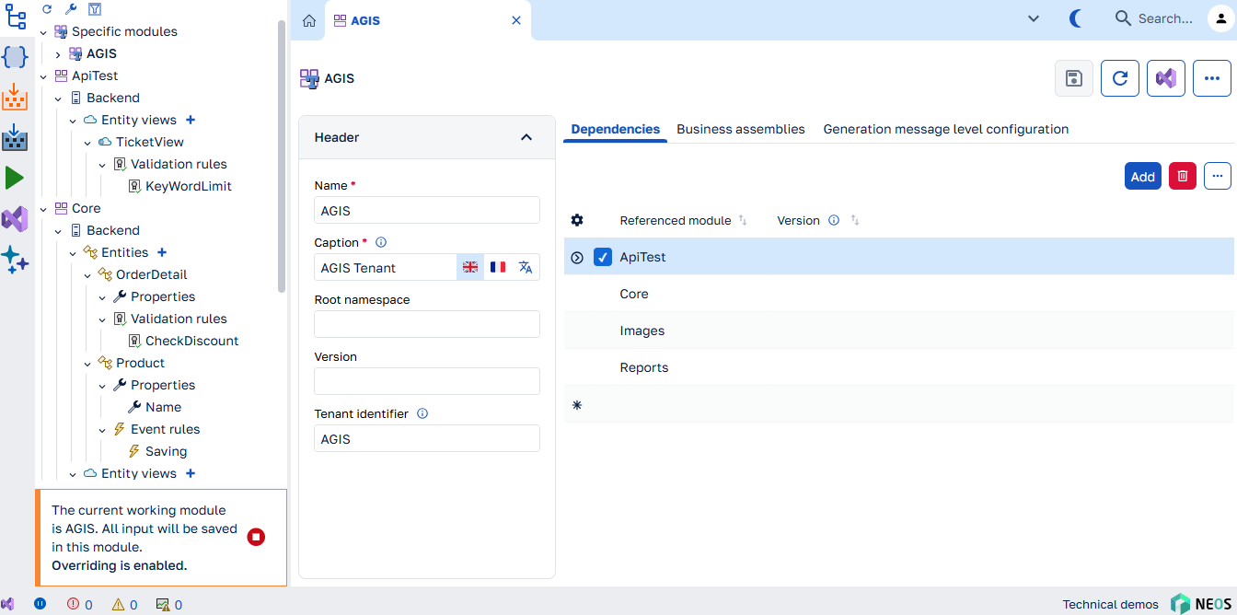This screenshot has height=615, width=1237.
Task: Open Visual Studio from the top toolbar
Action: (1166, 78)
